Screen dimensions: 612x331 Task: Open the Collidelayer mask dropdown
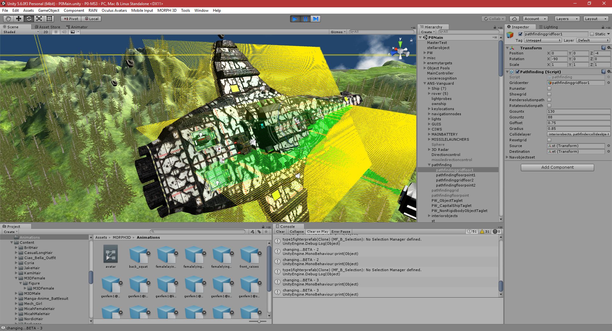point(579,134)
